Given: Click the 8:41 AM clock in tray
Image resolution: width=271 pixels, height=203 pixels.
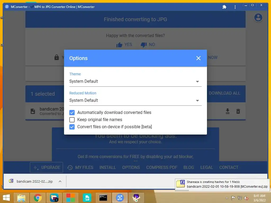Looking at the screenshot, I should point(259,196).
